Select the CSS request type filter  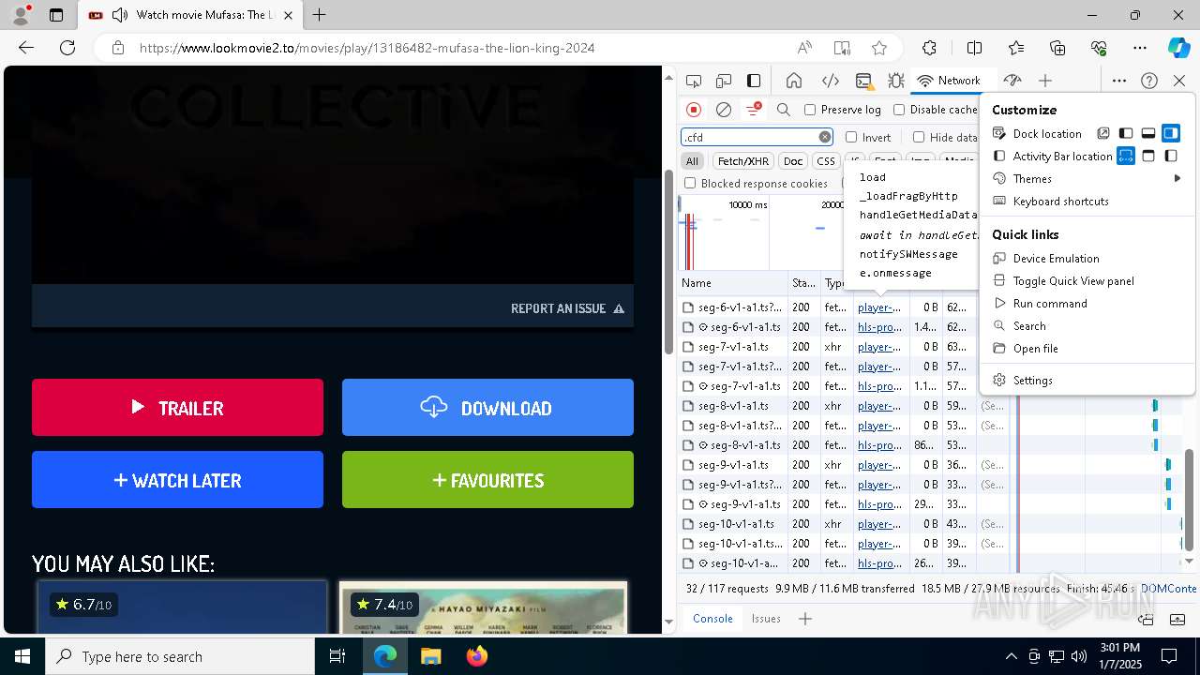(x=826, y=161)
